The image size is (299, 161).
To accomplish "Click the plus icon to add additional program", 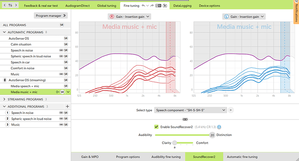I will point(67,106).
